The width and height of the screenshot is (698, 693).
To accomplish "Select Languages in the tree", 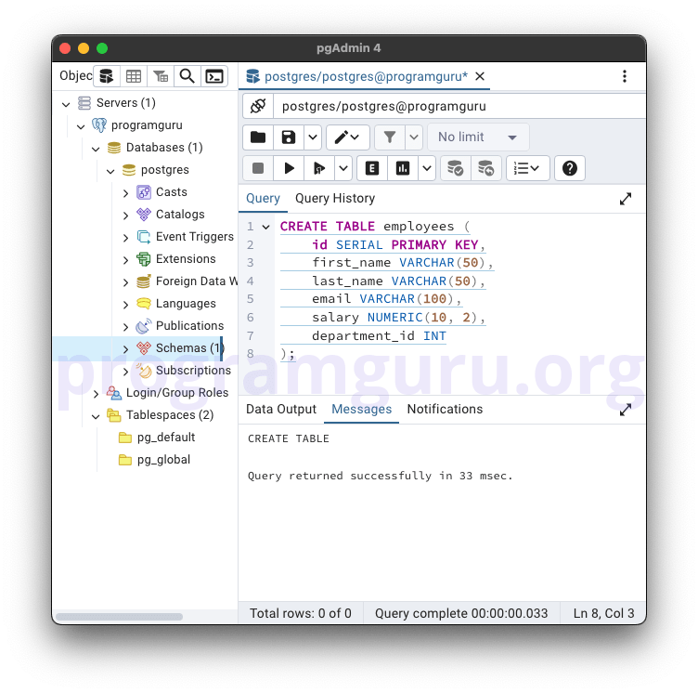I will 186,304.
